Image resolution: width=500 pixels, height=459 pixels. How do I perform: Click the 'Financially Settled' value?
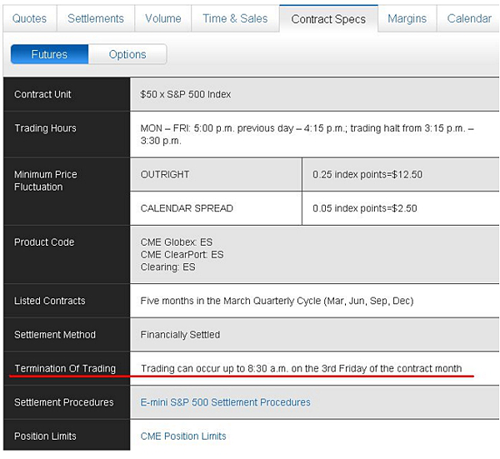(180, 335)
